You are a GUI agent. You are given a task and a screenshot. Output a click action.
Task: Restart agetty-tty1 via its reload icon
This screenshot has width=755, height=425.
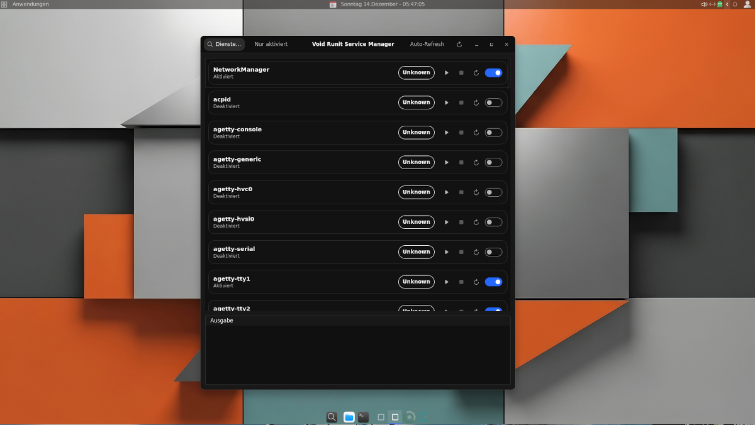click(476, 282)
